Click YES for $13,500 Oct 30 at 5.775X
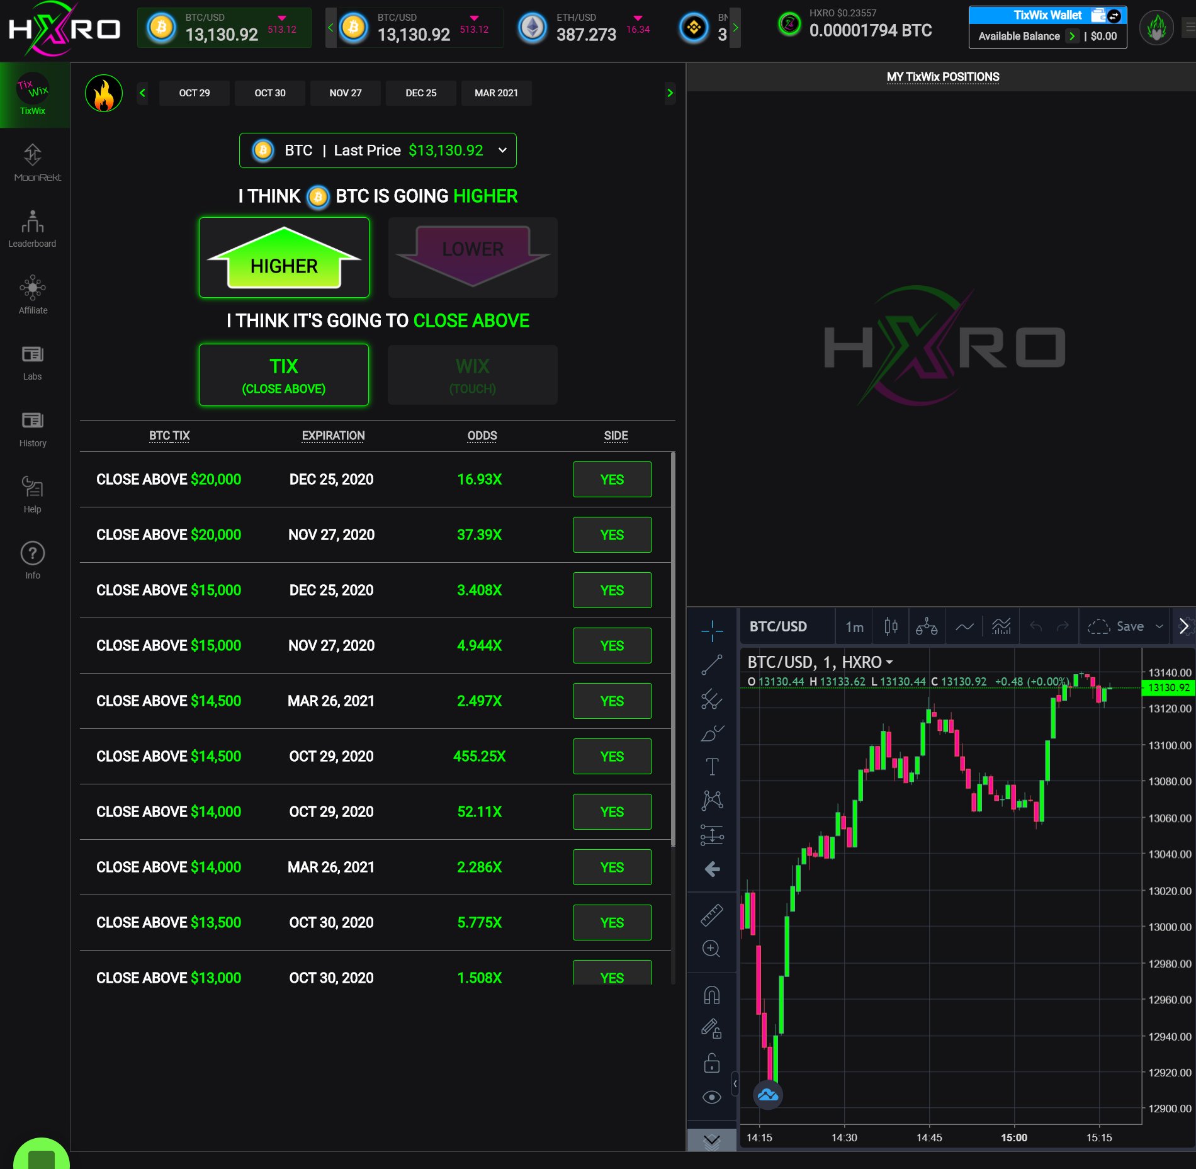The width and height of the screenshot is (1196, 1169). point(612,923)
